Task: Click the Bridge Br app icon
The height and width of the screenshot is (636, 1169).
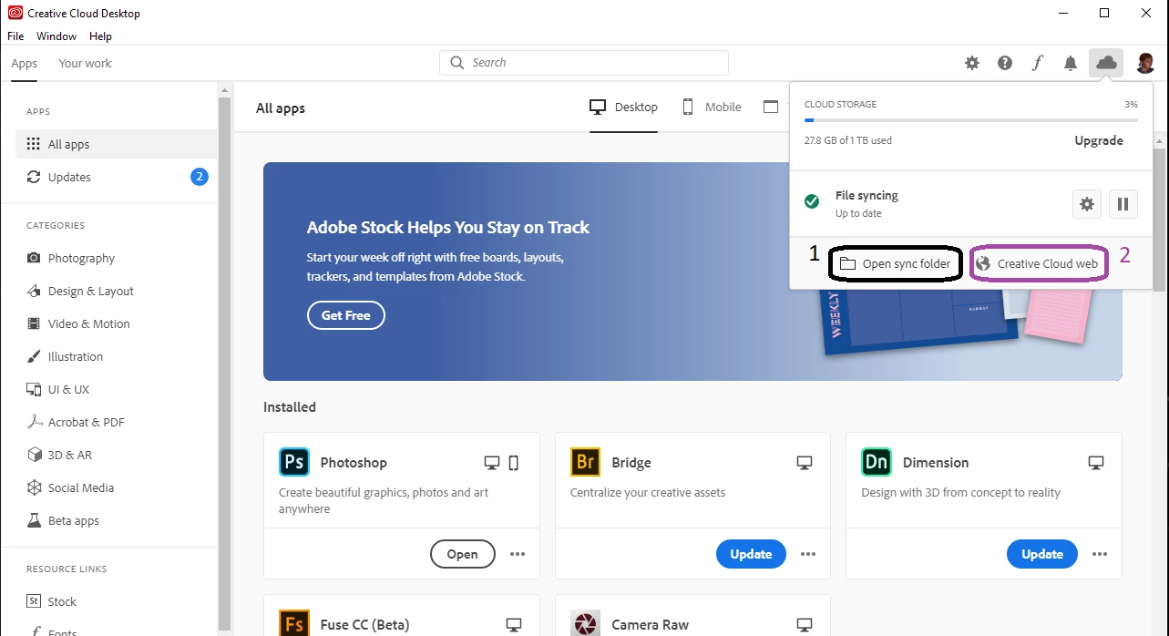Action: pos(586,462)
